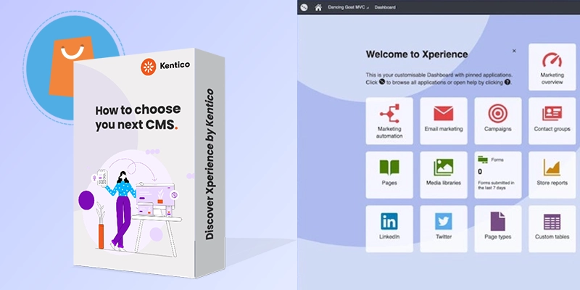Open the Twitter tile
The width and height of the screenshot is (580, 290).
click(x=443, y=228)
